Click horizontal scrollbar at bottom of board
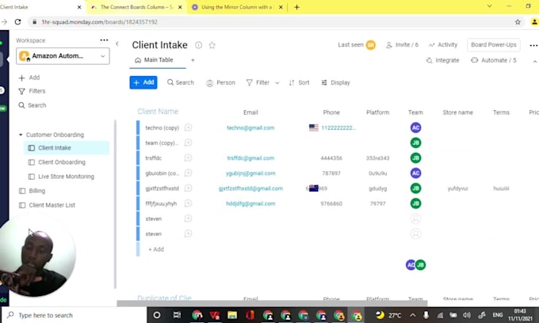The height and width of the screenshot is (323, 539). [x=272, y=303]
